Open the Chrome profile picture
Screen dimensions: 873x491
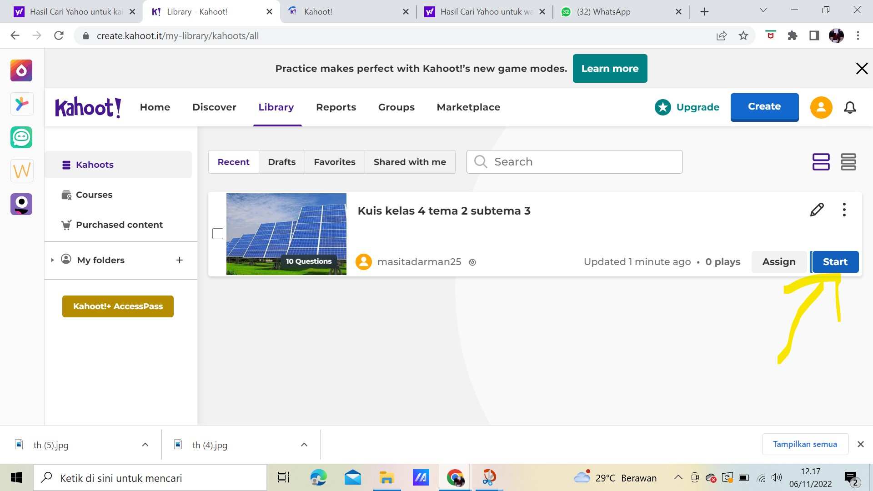tap(836, 35)
